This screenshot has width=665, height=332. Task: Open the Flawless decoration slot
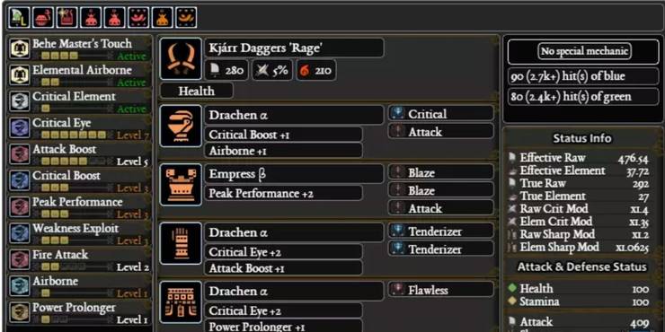[441, 290]
